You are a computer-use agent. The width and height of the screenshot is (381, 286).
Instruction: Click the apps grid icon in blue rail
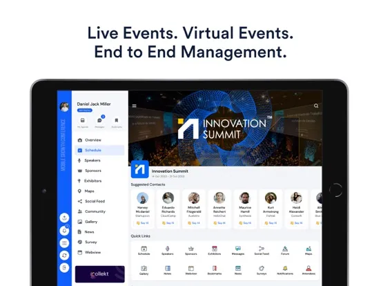pyautogui.click(x=64, y=243)
